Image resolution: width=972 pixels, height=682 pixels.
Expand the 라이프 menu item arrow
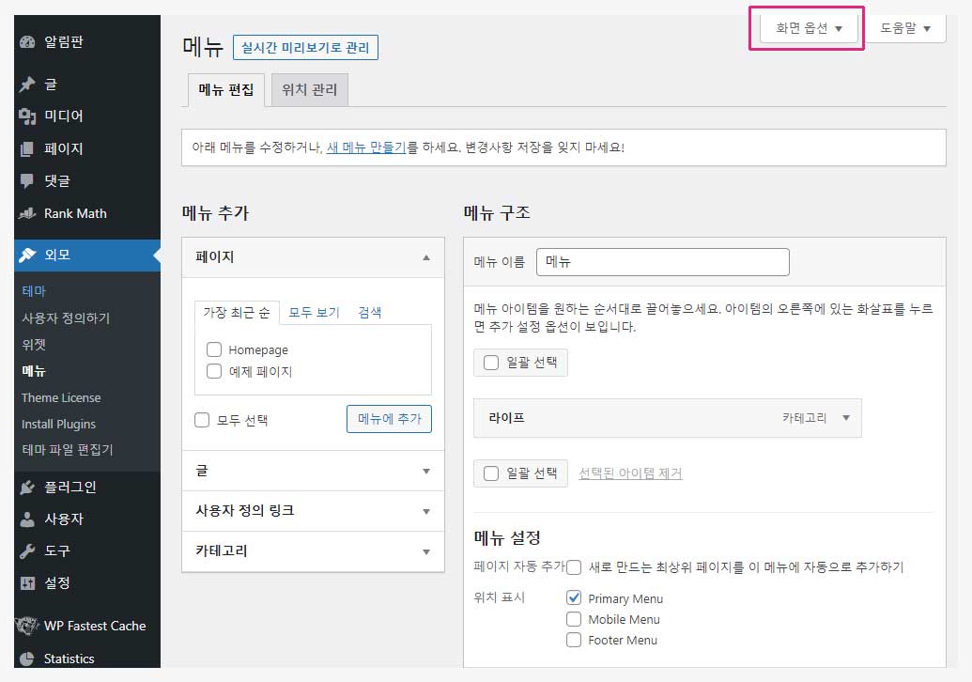tap(845, 418)
